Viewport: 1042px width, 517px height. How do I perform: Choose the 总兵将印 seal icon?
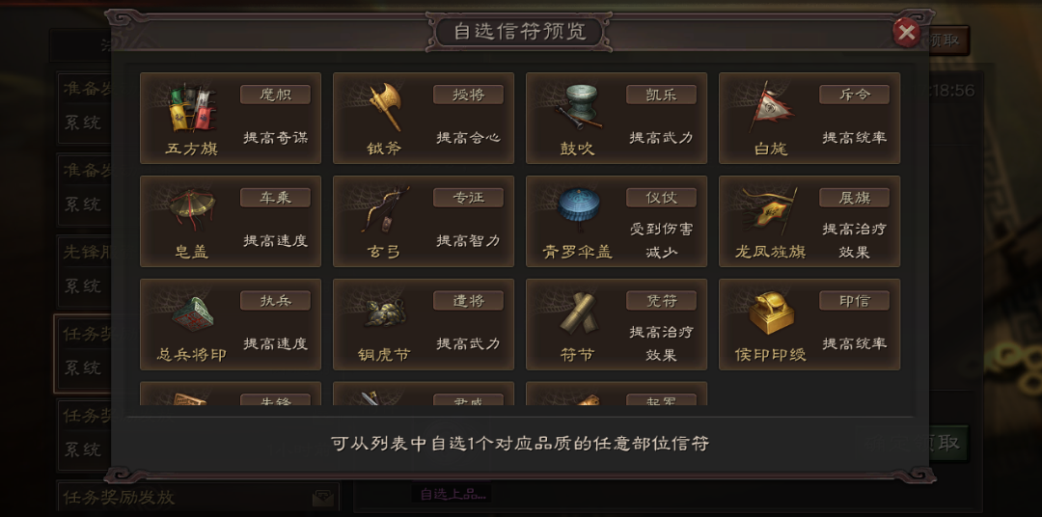tap(193, 313)
